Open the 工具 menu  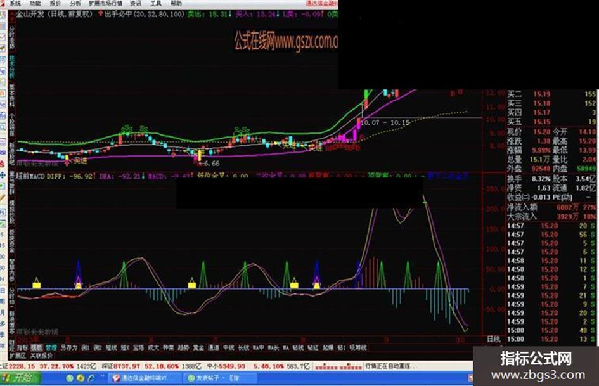pyautogui.click(x=156, y=3)
